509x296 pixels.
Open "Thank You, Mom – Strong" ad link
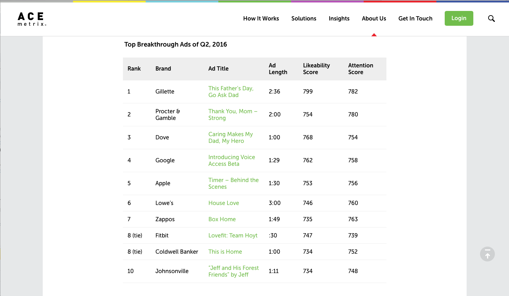233,115
